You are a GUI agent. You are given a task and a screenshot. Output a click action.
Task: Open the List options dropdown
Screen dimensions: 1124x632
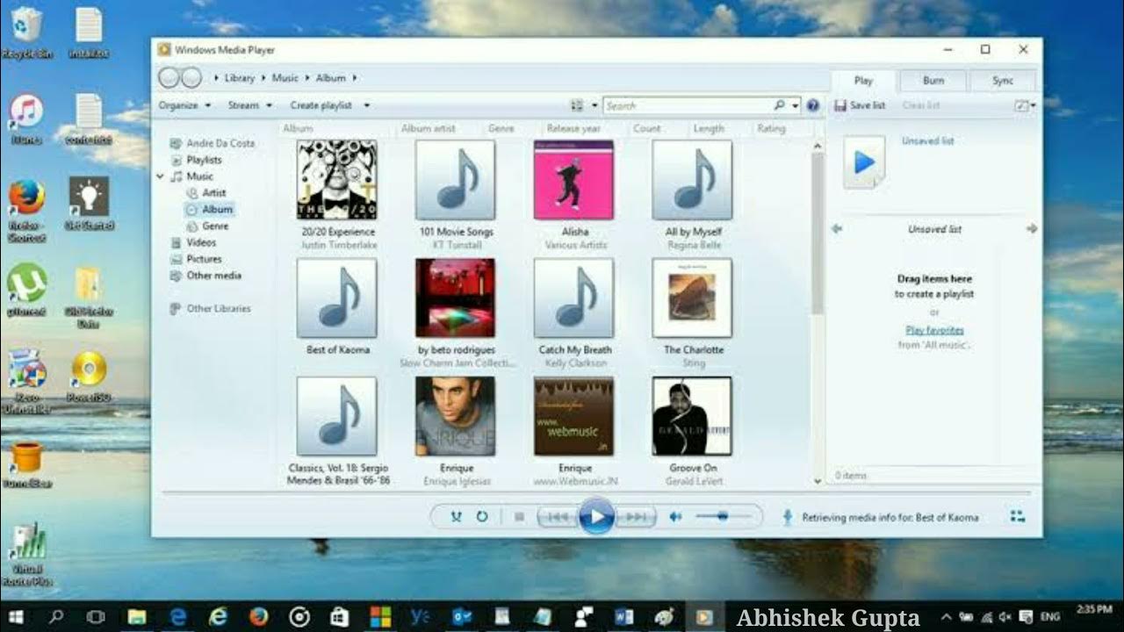point(1025,105)
